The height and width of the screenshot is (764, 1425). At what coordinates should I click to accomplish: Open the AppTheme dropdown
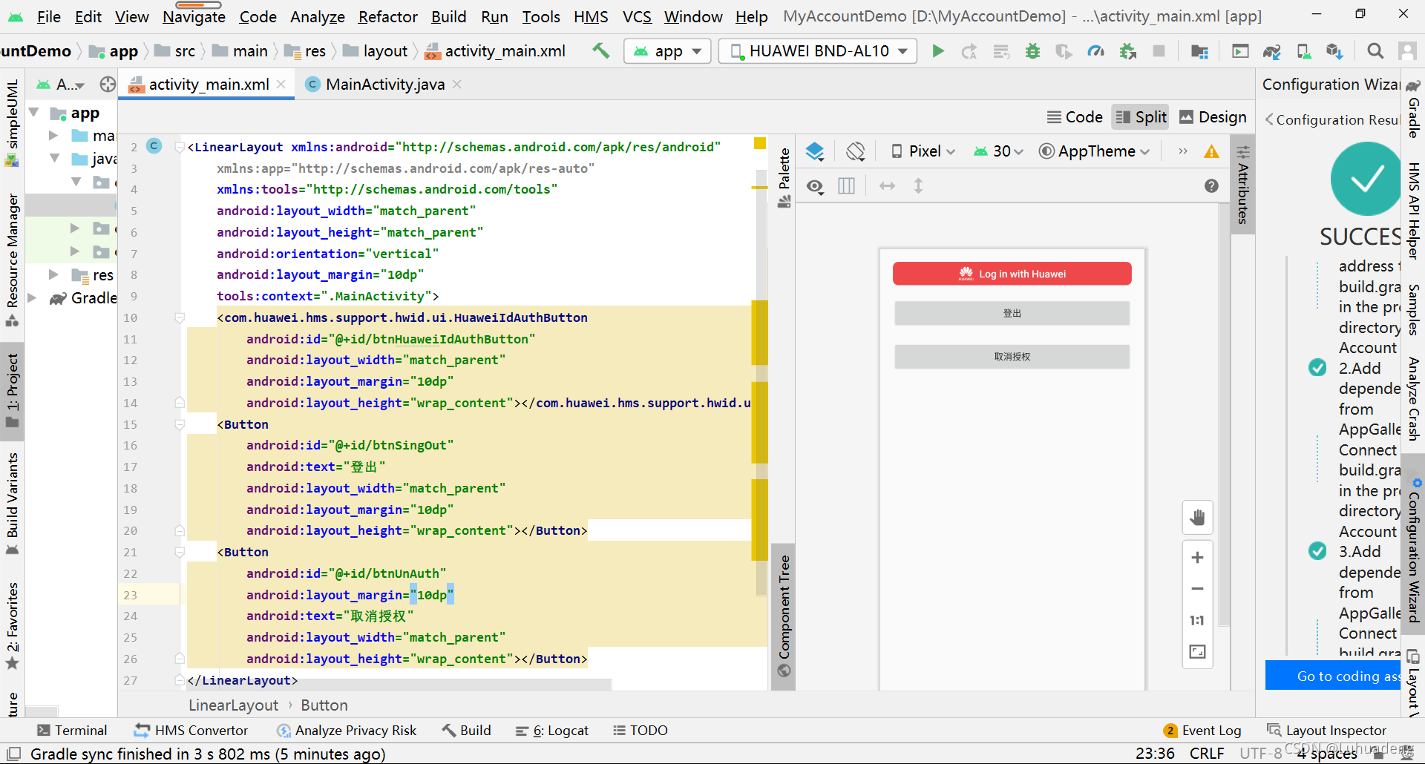coord(1095,151)
